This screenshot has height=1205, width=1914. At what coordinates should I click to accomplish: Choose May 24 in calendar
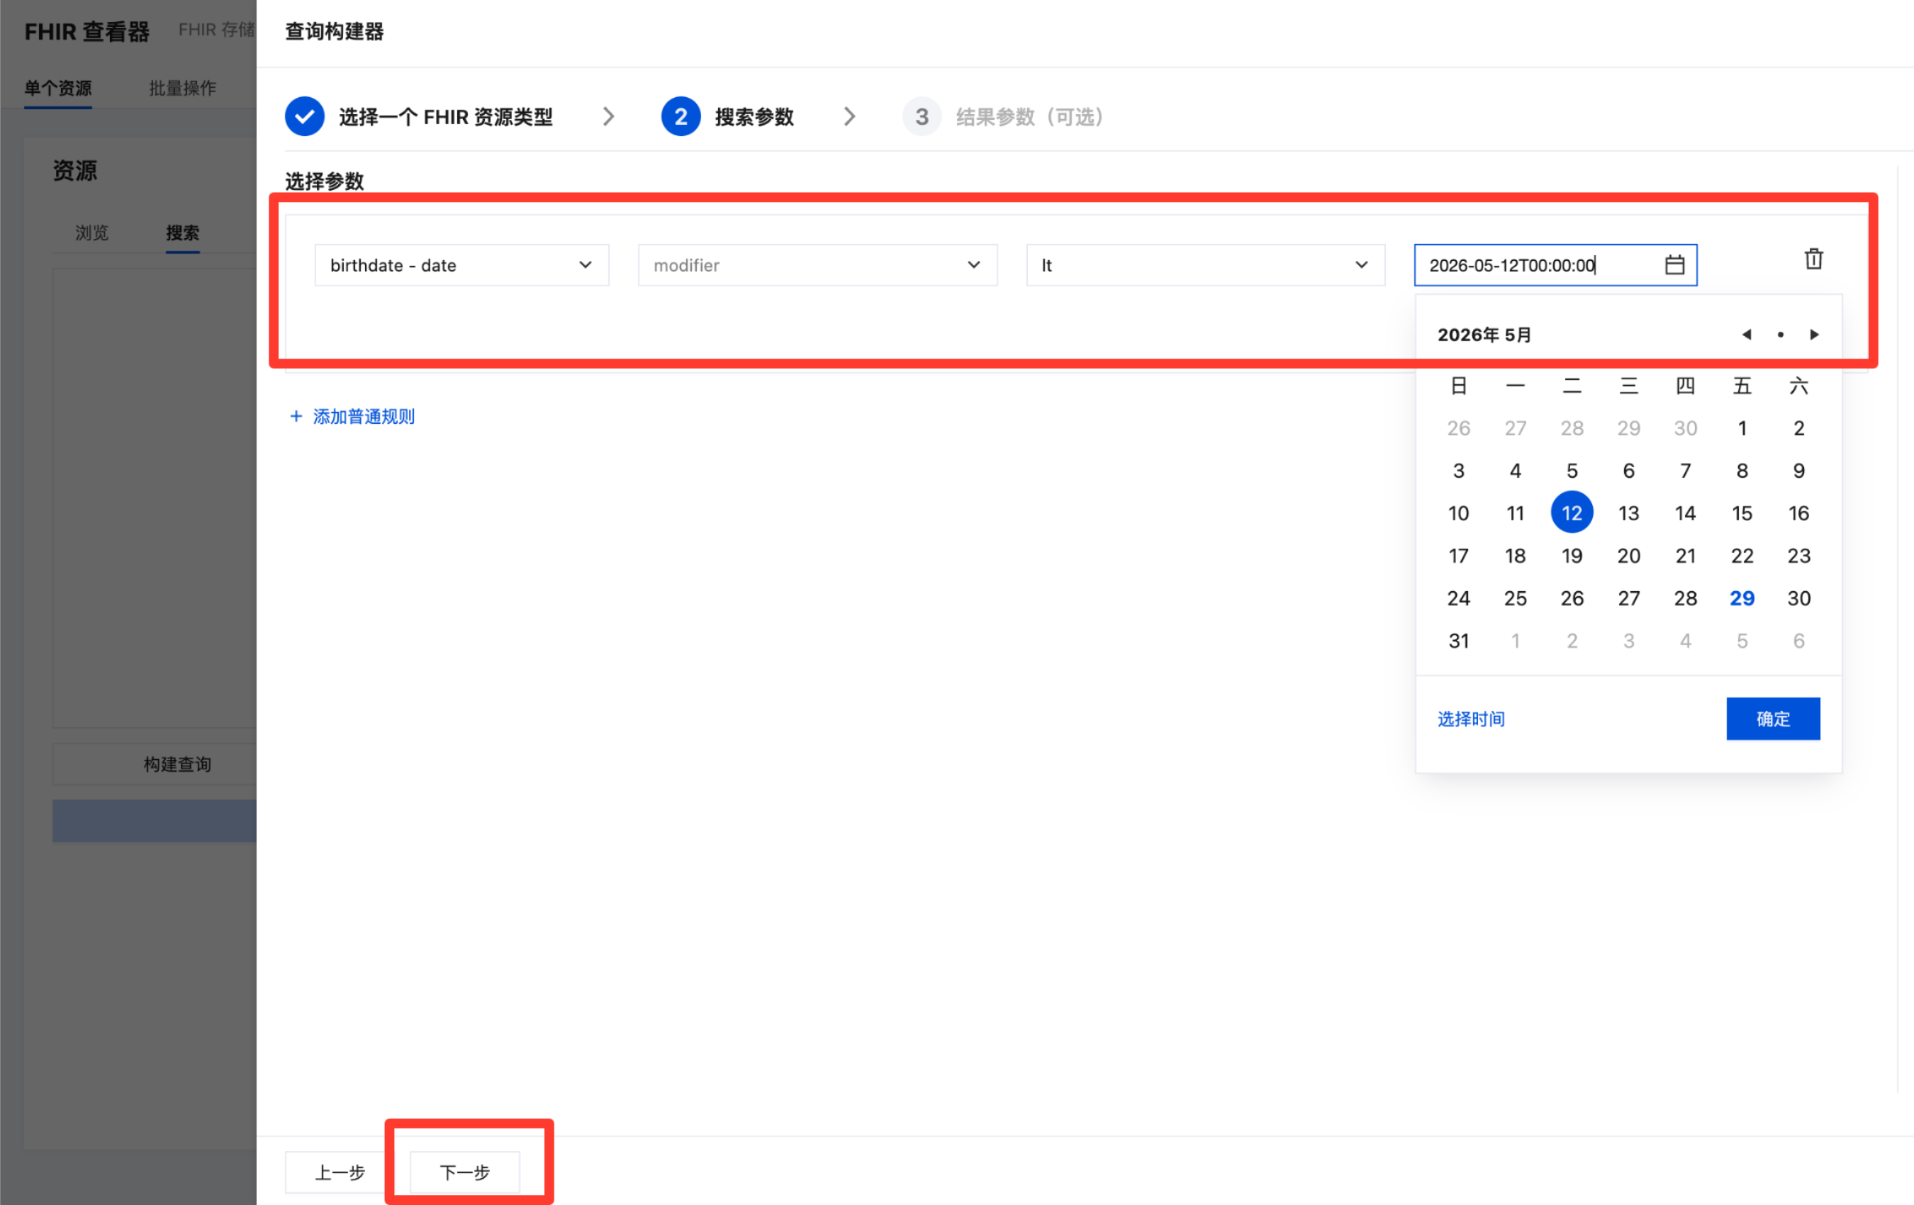pyautogui.click(x=1457, y=598)
